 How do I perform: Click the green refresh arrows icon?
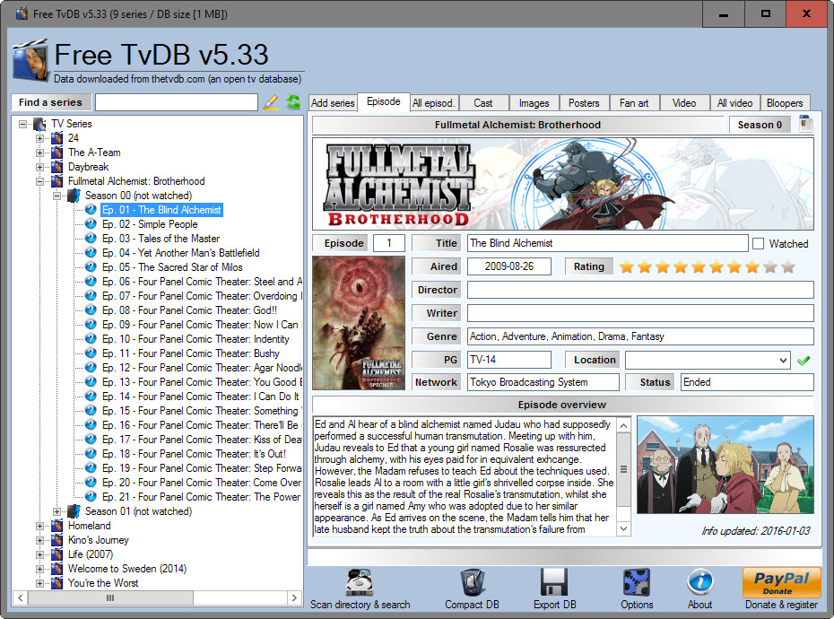click(x=293, y=102)
